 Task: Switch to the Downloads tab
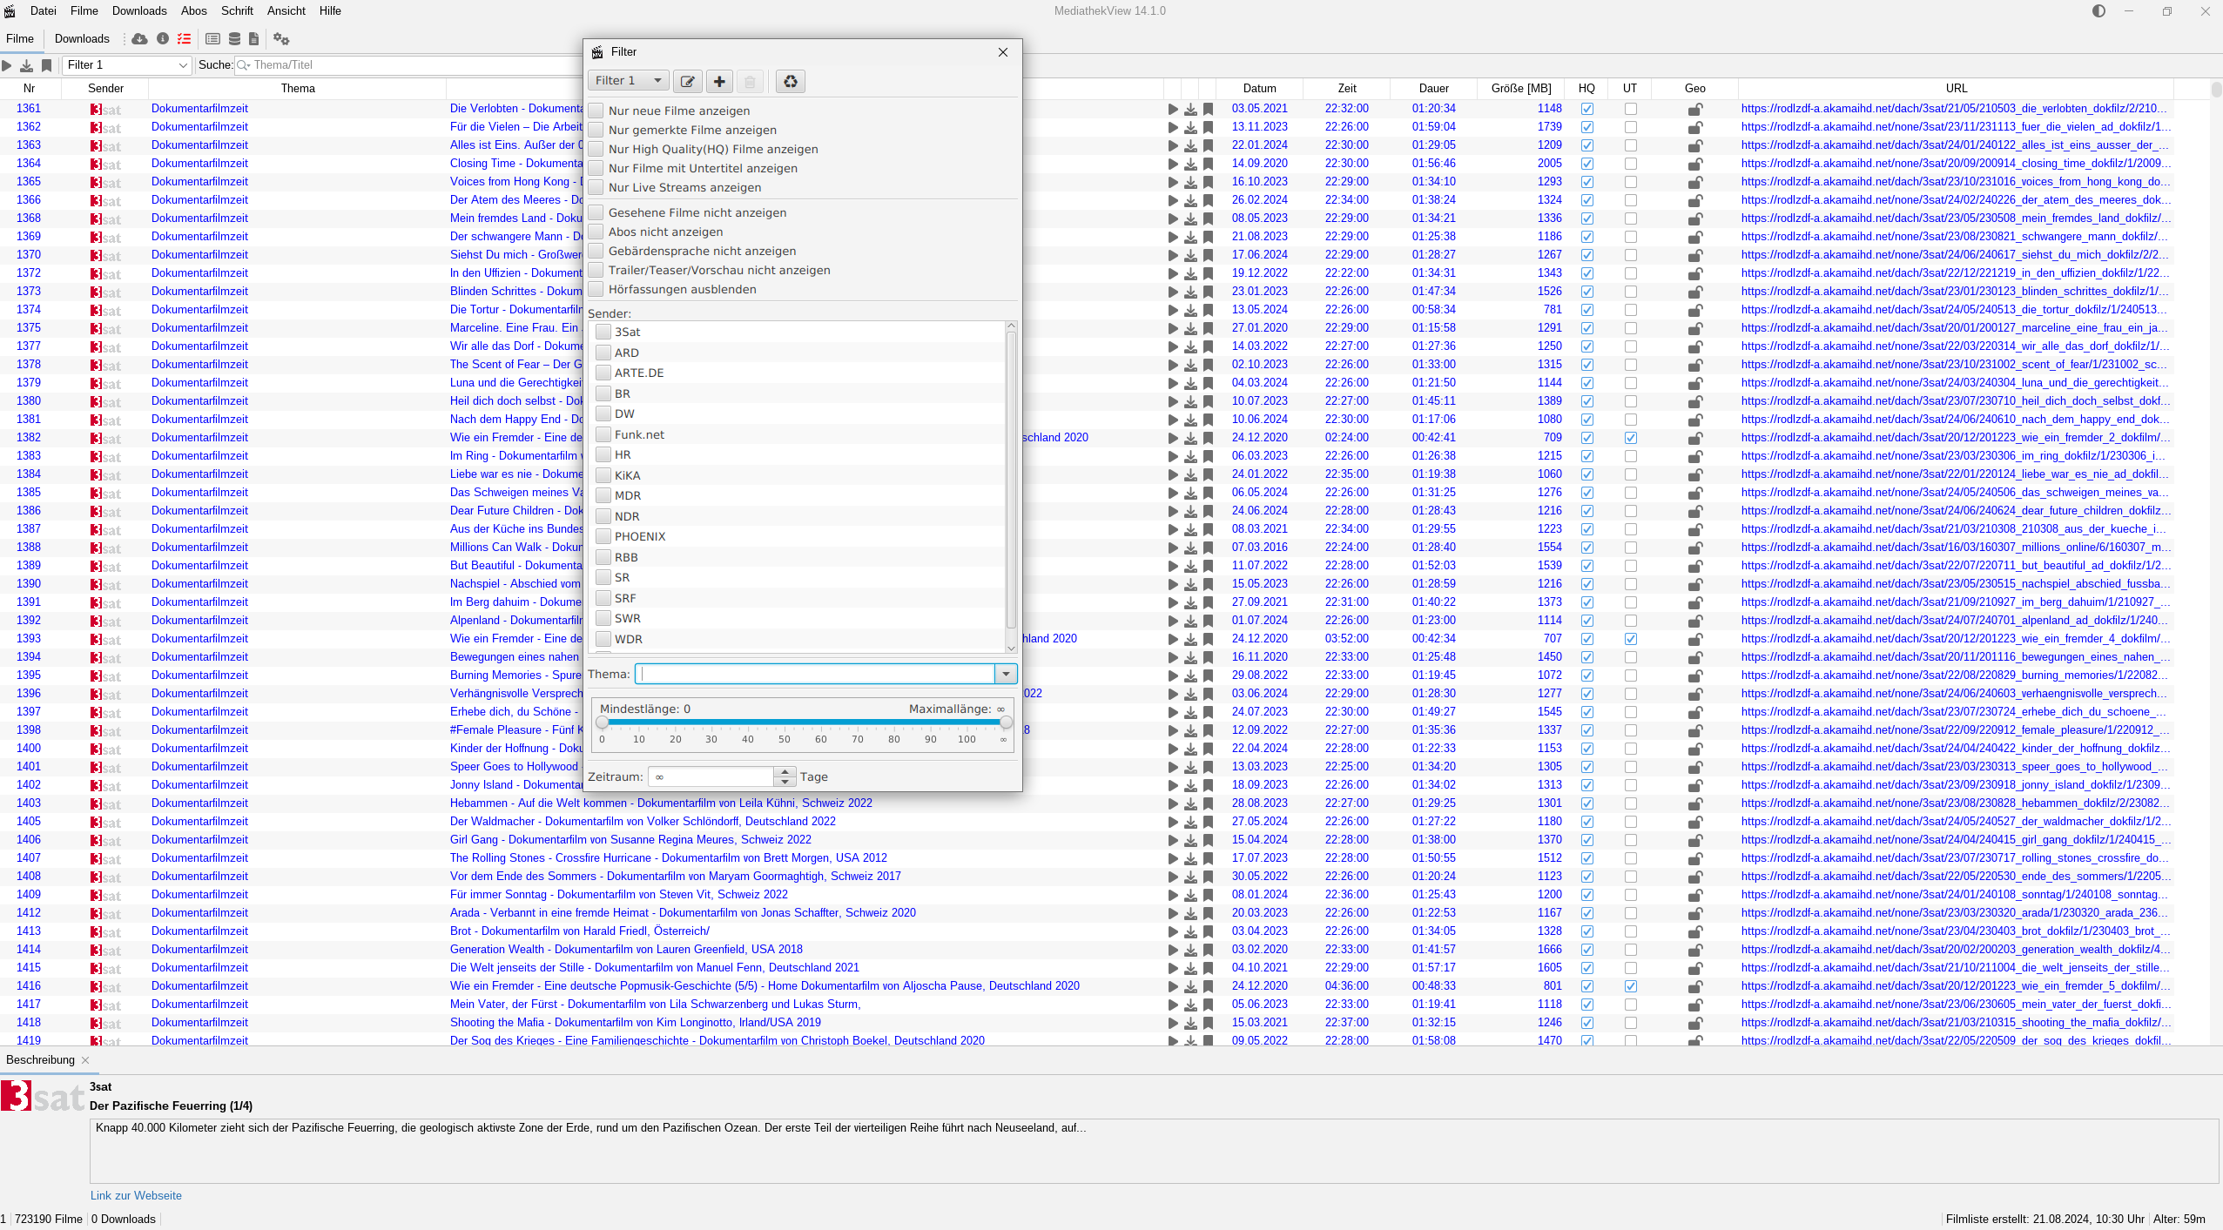[82, 39]
